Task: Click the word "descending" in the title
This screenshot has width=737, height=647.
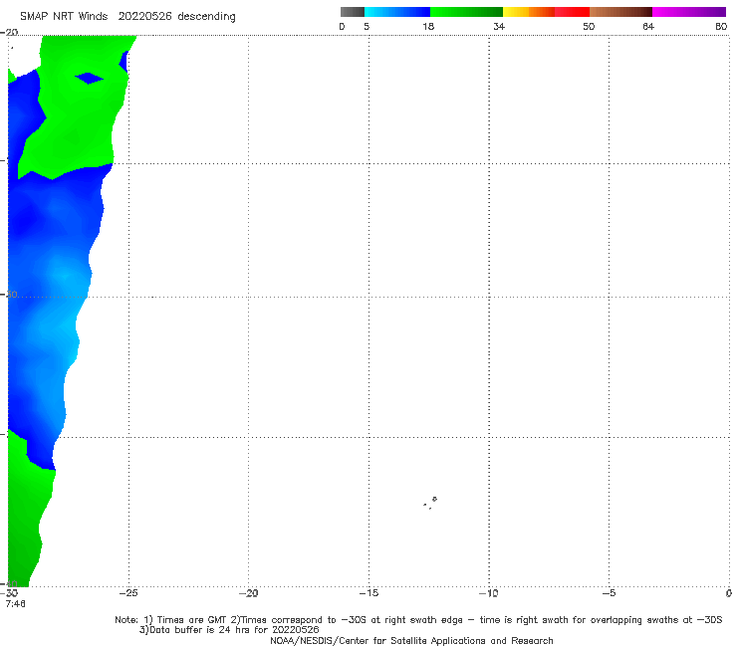Action: tap(207, 17)
